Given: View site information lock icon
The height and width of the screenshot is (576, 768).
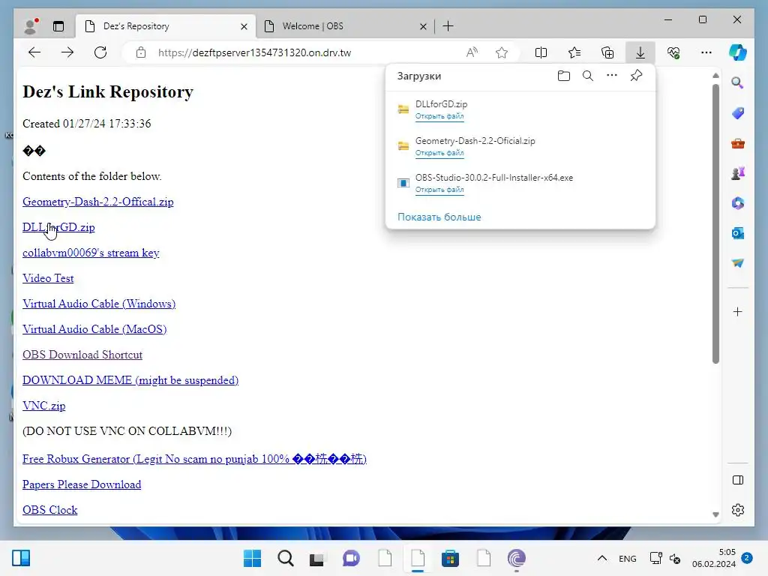Looking at the screenshot, I should [x=141, y=52].
